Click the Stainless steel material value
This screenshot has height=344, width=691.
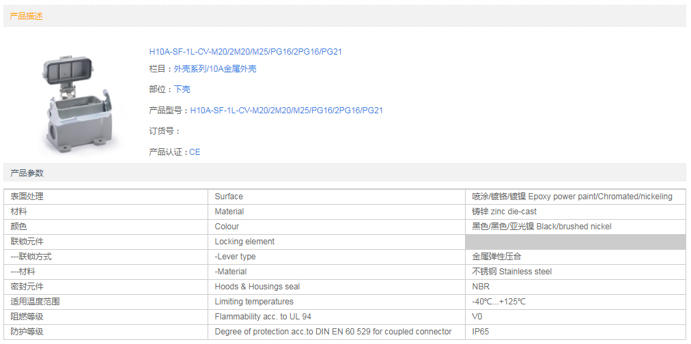click(x=511, y=272)
